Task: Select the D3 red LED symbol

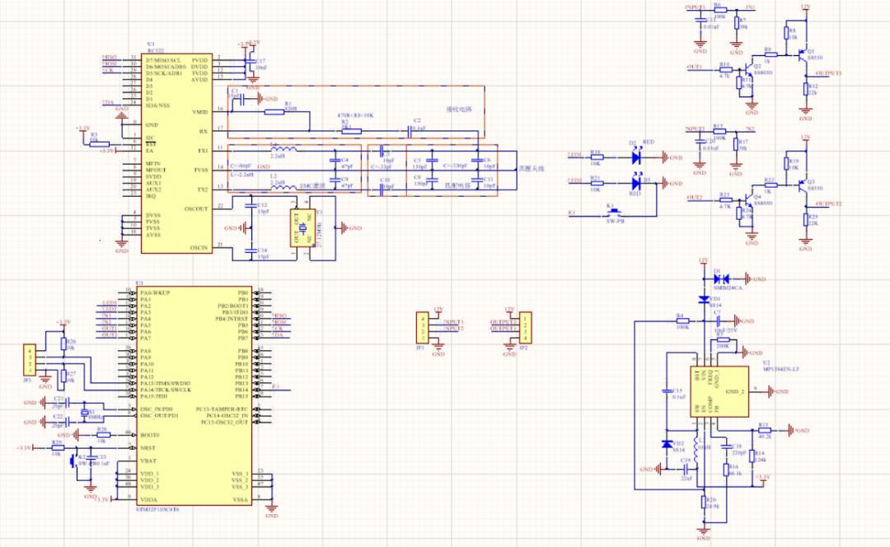Action: click(638, 181)
